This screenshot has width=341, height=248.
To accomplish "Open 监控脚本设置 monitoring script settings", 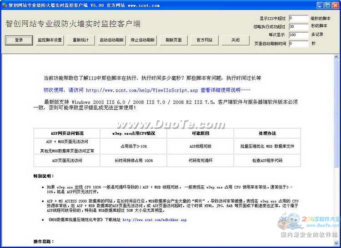I will point(50,40).
